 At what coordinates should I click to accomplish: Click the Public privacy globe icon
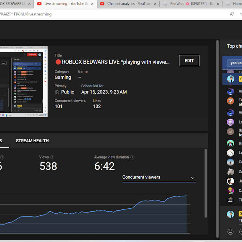pos(57,92)
